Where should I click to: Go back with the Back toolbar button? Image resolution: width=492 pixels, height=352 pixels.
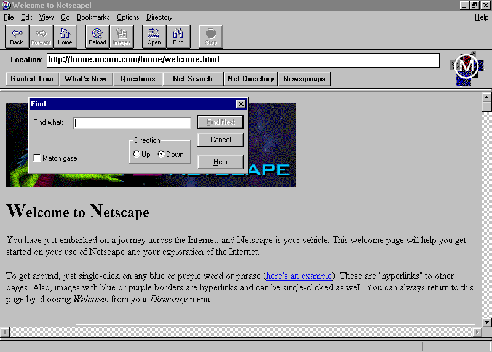coord(17,36)
